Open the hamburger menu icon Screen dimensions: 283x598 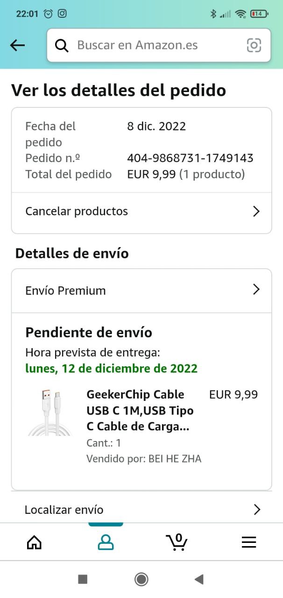(x=248, y=542)
